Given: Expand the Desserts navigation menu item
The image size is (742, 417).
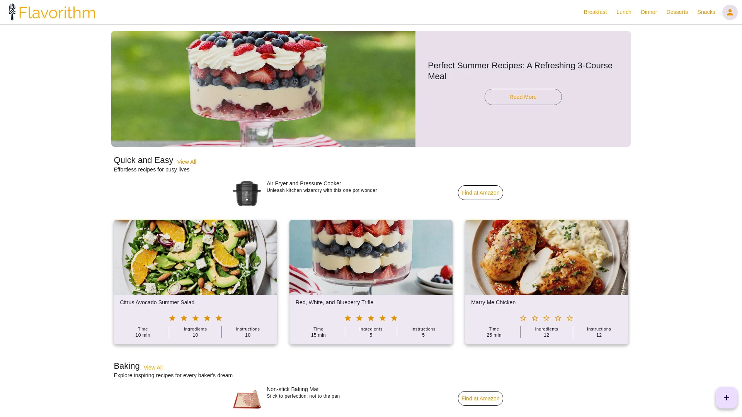Looking at the screenshot, I should click(677, 12).
